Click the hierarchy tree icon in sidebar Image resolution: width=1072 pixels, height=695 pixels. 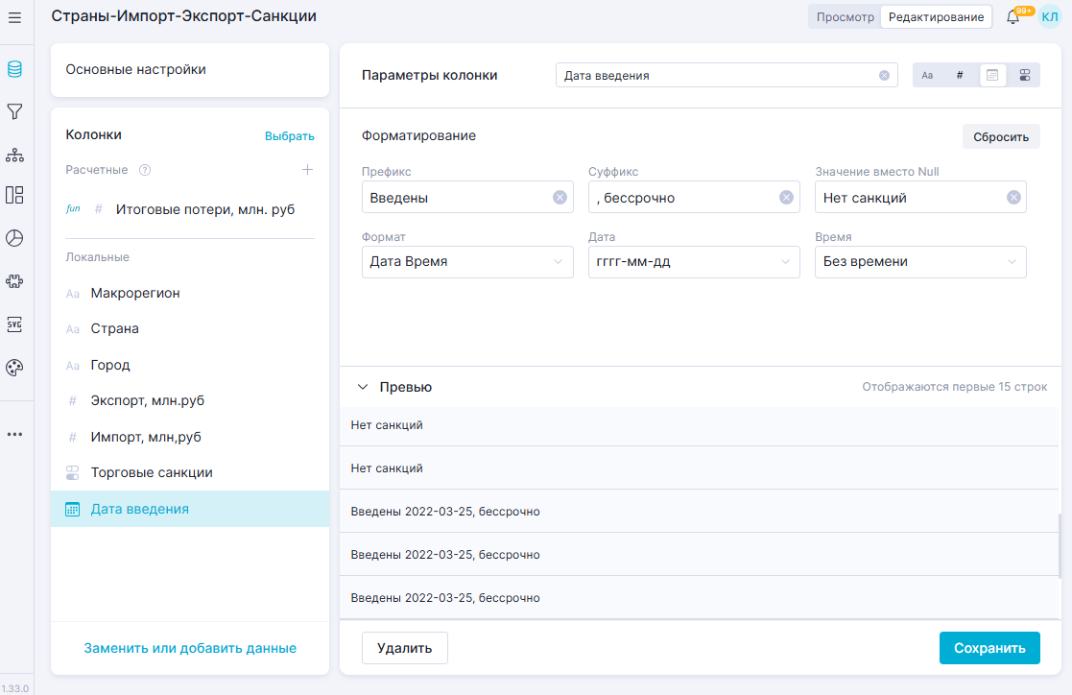point(14,155)
